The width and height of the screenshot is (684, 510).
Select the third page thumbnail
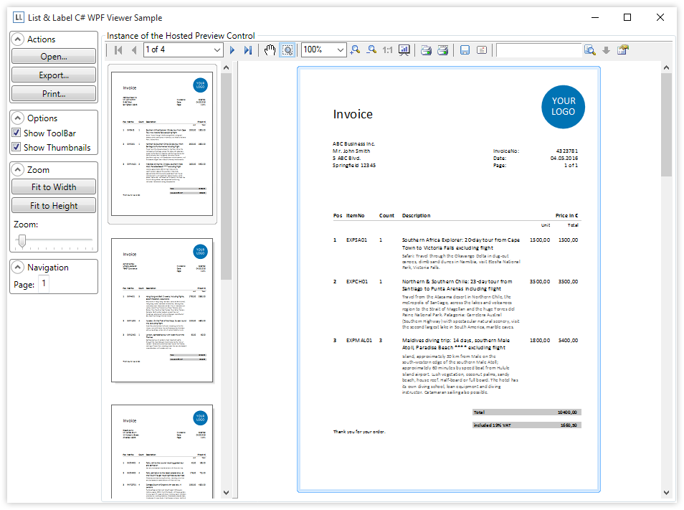162,451
